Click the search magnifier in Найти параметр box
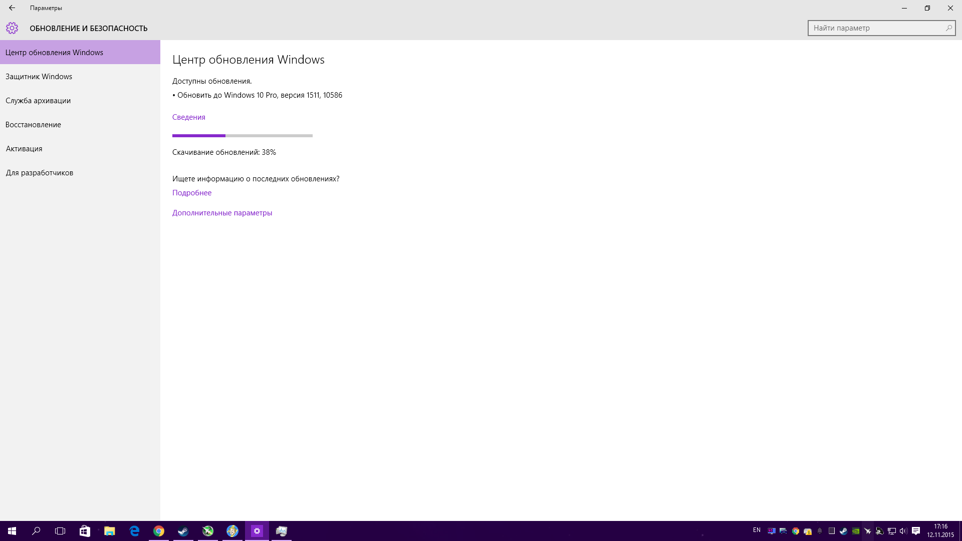This screenshot has width=962, height=541. tap(948, 28)
